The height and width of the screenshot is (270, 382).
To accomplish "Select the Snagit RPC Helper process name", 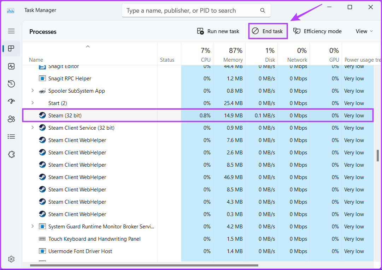I will click(70, 79).
